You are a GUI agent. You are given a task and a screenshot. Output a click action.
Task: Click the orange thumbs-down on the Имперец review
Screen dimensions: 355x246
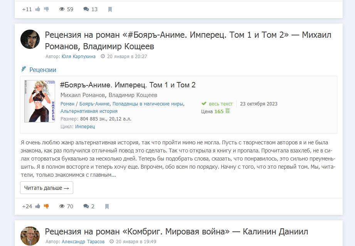tap(47, 206)
